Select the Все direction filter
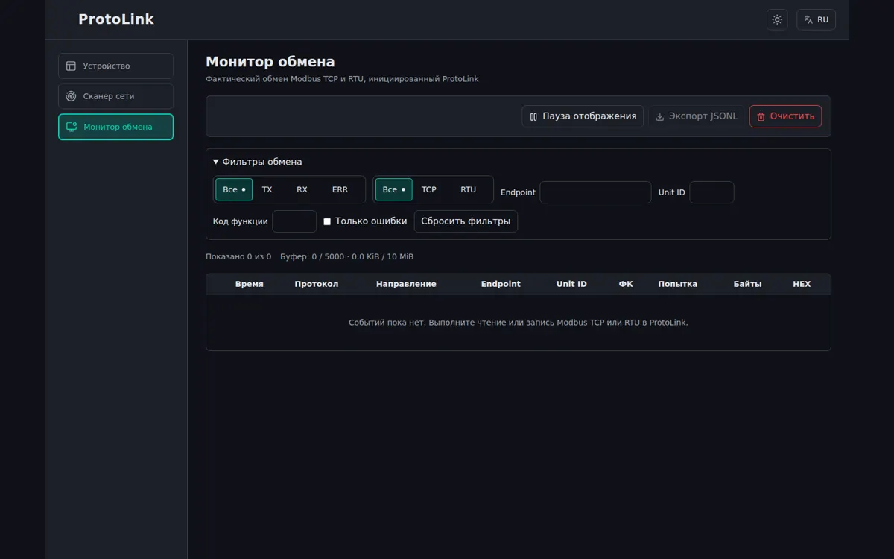Image resolution: width=894 pixels, height=559 pixels. click(x=234, y=189)
